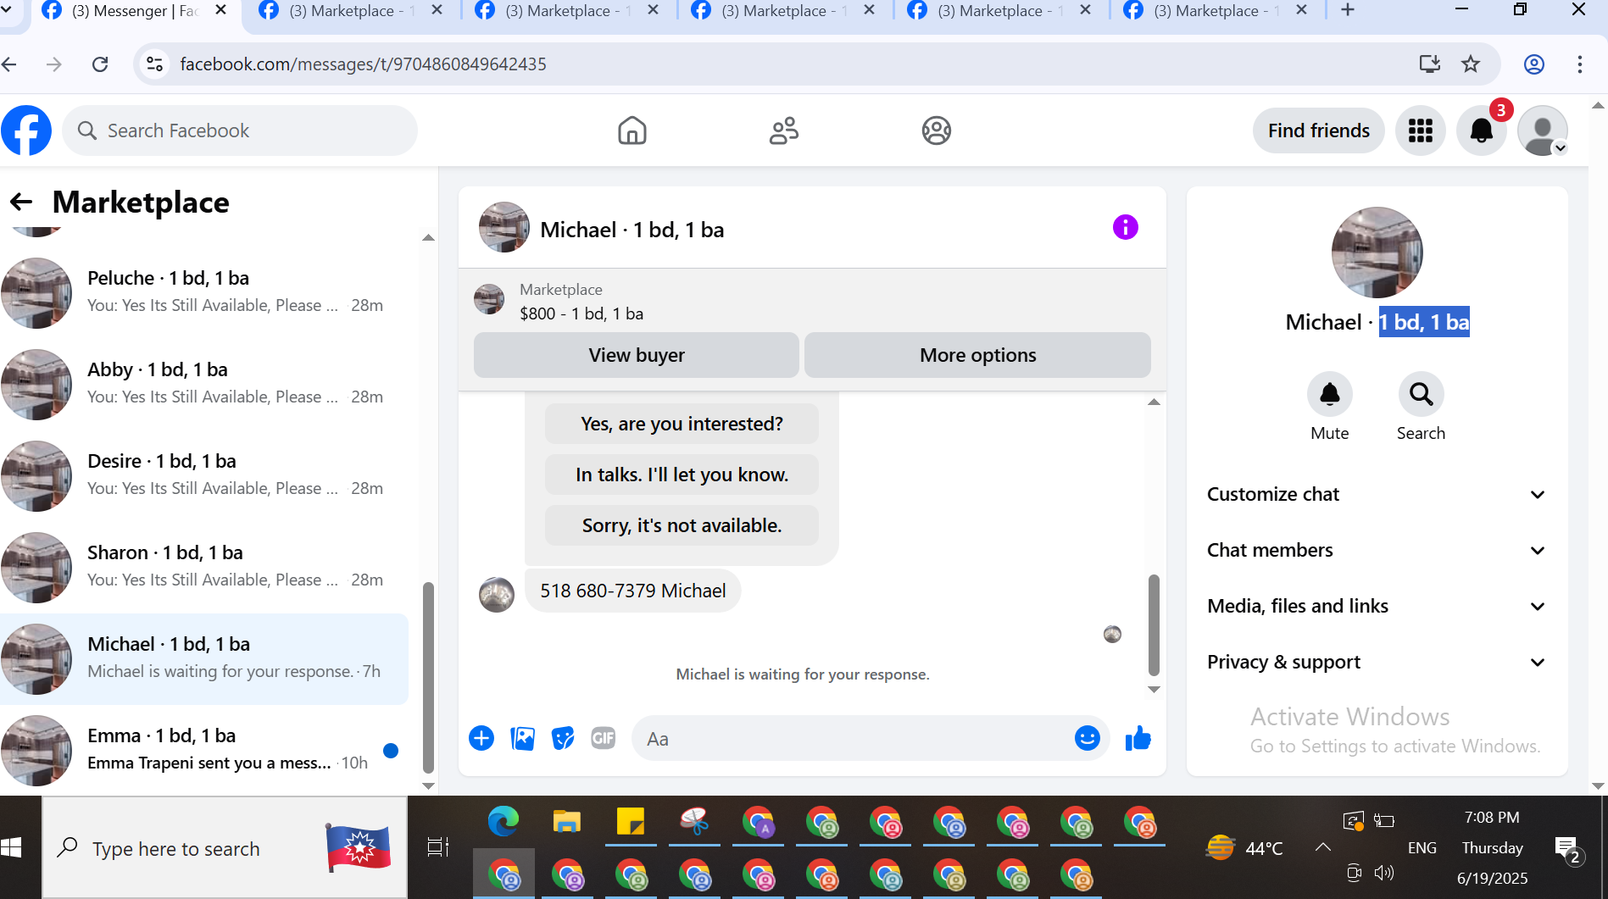Open File Explorer from taskbar

pyautogui.click(x=567, y=822)
